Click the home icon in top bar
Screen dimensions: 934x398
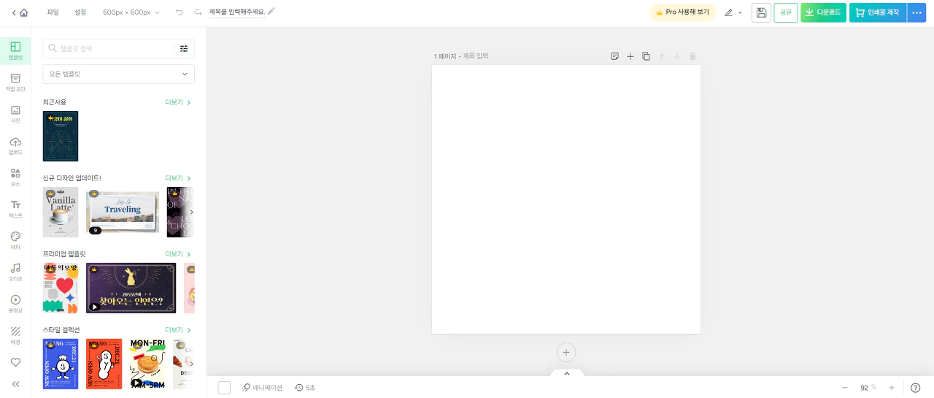click(x=24, y=12)
